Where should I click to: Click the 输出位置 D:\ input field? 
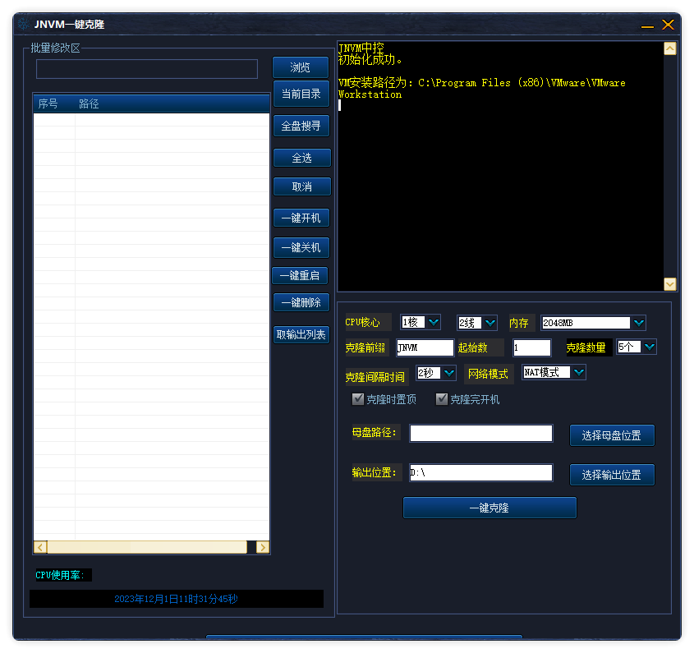[481, 472]
